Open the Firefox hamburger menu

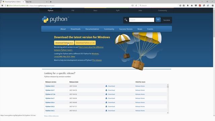[213, 5]
